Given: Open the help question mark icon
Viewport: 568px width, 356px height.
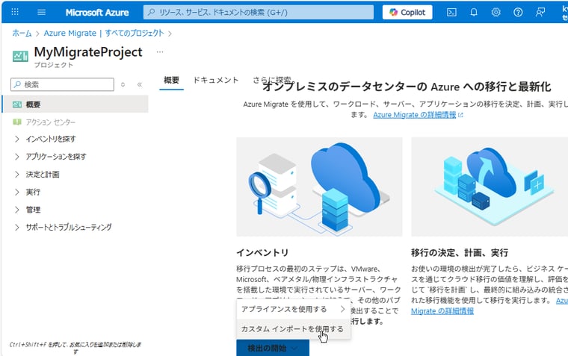Looking at the screenshot, I should 518,12.
